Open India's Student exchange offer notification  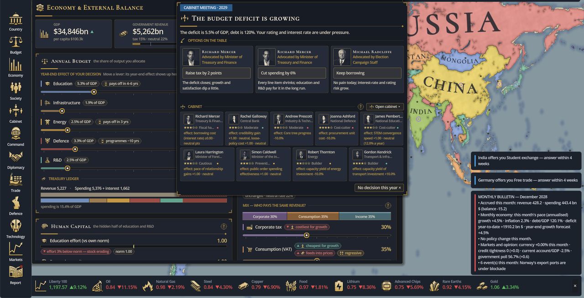526,161
